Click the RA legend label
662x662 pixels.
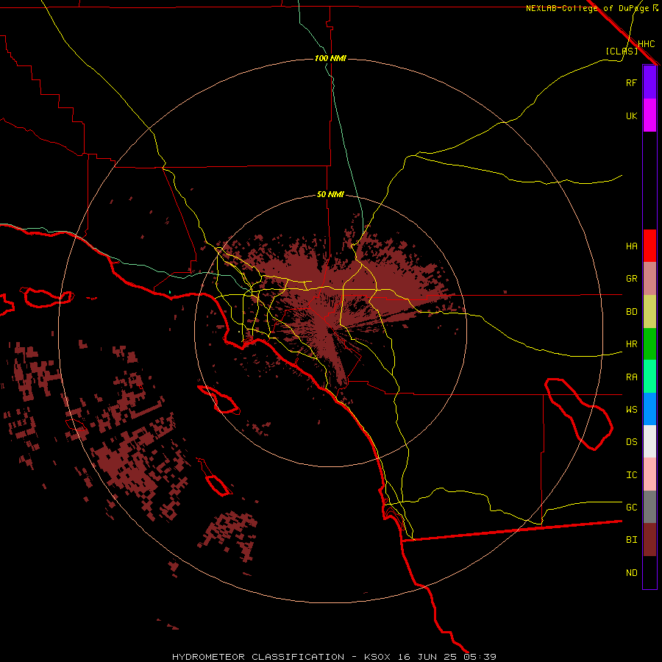point(631,377)
